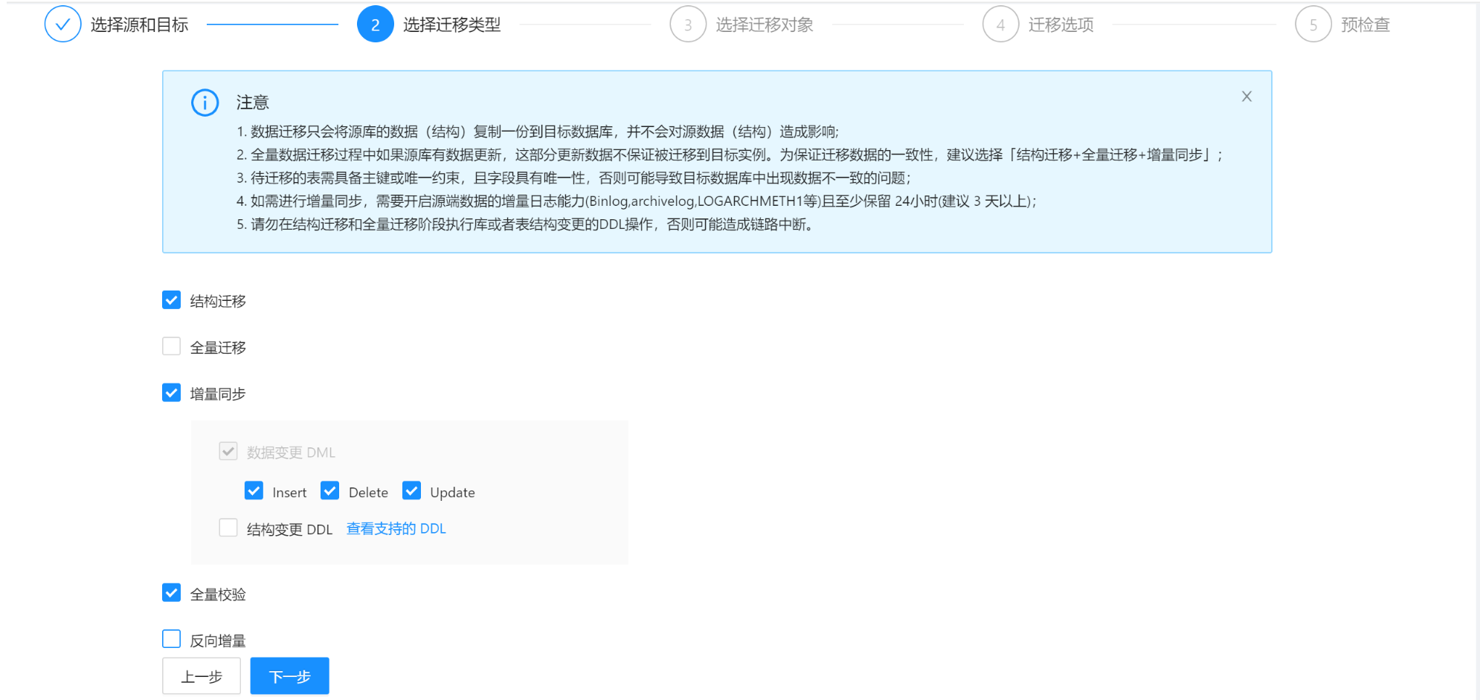Viewport: 1480px width, 700px height.
Task: Click the 迁移选项 step label
Action: tap(1061, 25)
